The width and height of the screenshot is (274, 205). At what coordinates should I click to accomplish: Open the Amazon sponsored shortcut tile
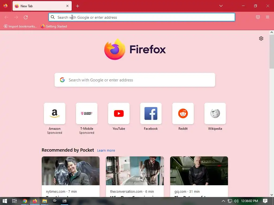coord(55,113)
